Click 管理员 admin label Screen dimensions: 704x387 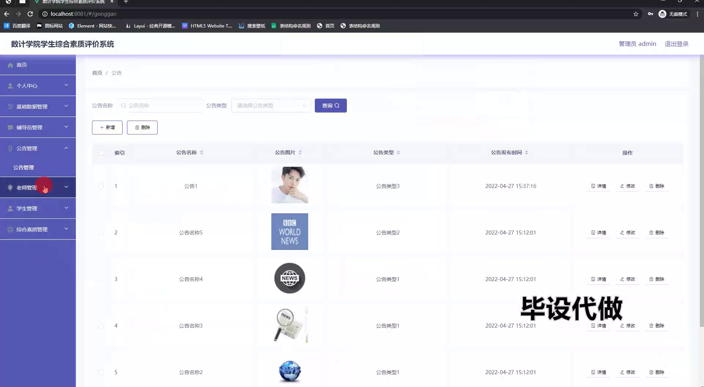pos(637,44)
